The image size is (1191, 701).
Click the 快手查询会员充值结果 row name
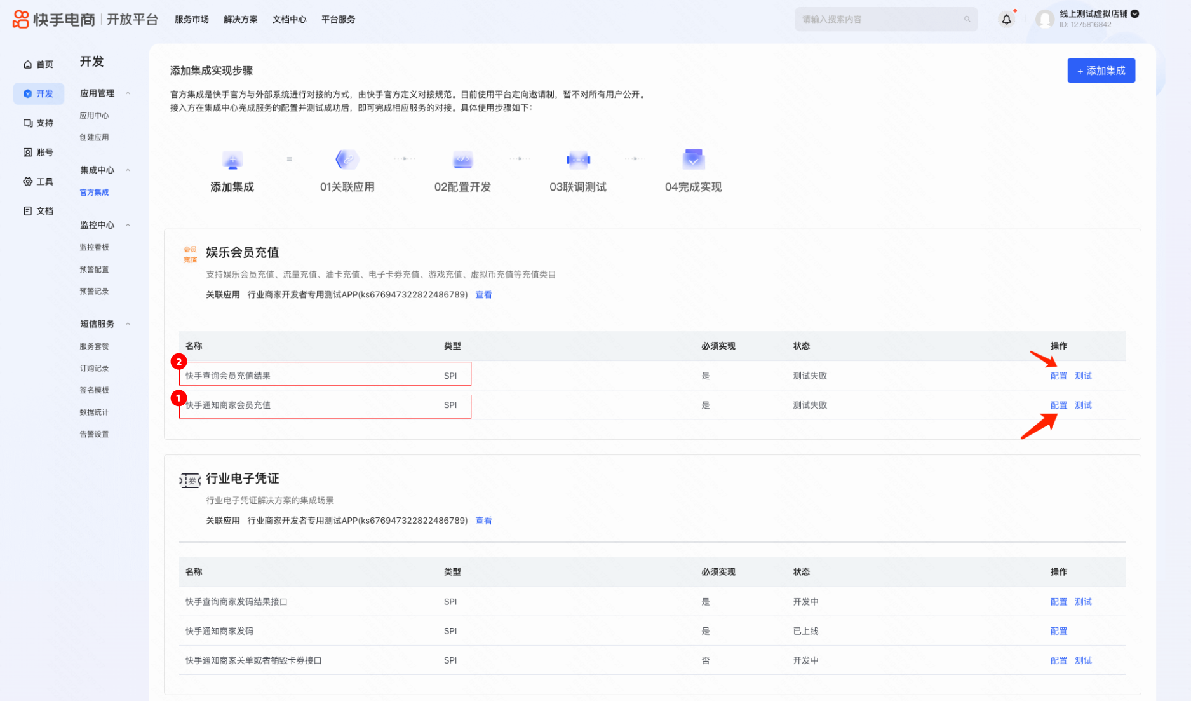(228, 376)
